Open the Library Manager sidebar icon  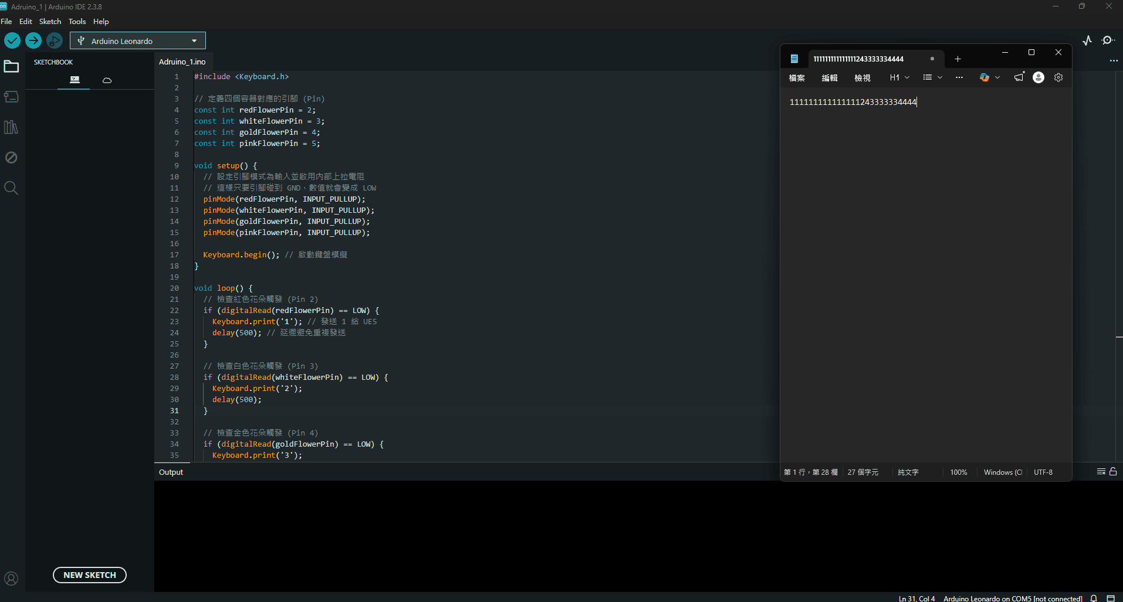coord(11,127)
